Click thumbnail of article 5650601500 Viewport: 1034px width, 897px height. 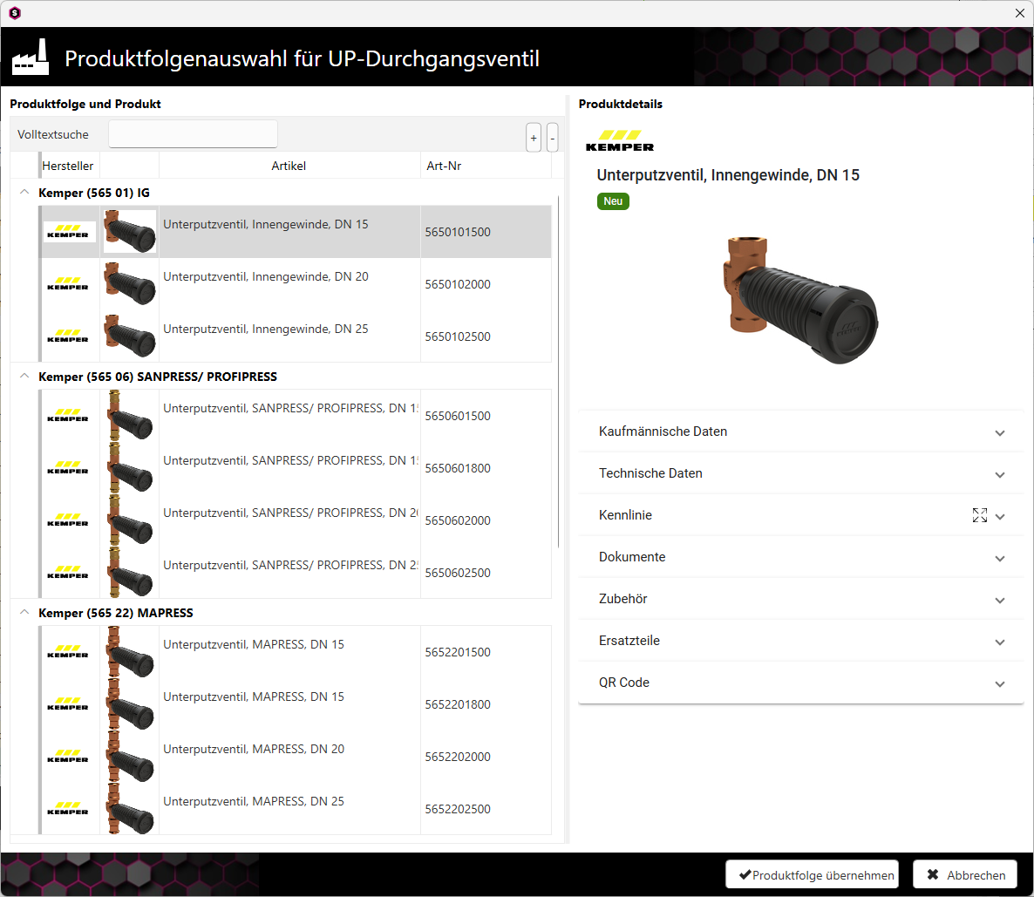tap(130, 416)
